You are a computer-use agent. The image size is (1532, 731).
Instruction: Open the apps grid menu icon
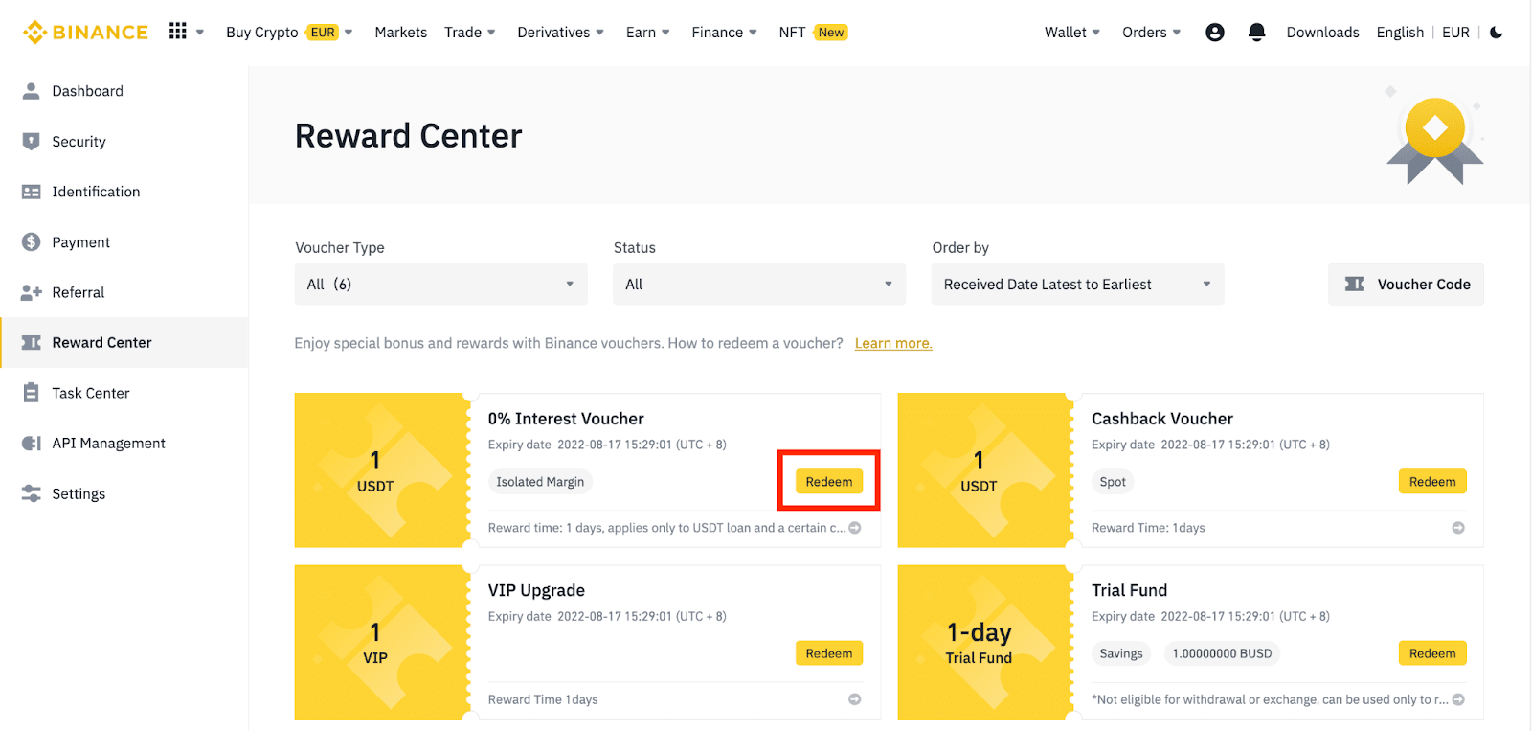[177, 32]
